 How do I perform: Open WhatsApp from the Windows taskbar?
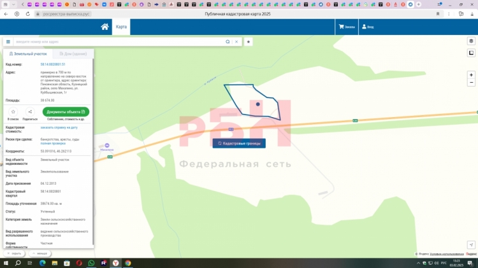coord(91,263)
